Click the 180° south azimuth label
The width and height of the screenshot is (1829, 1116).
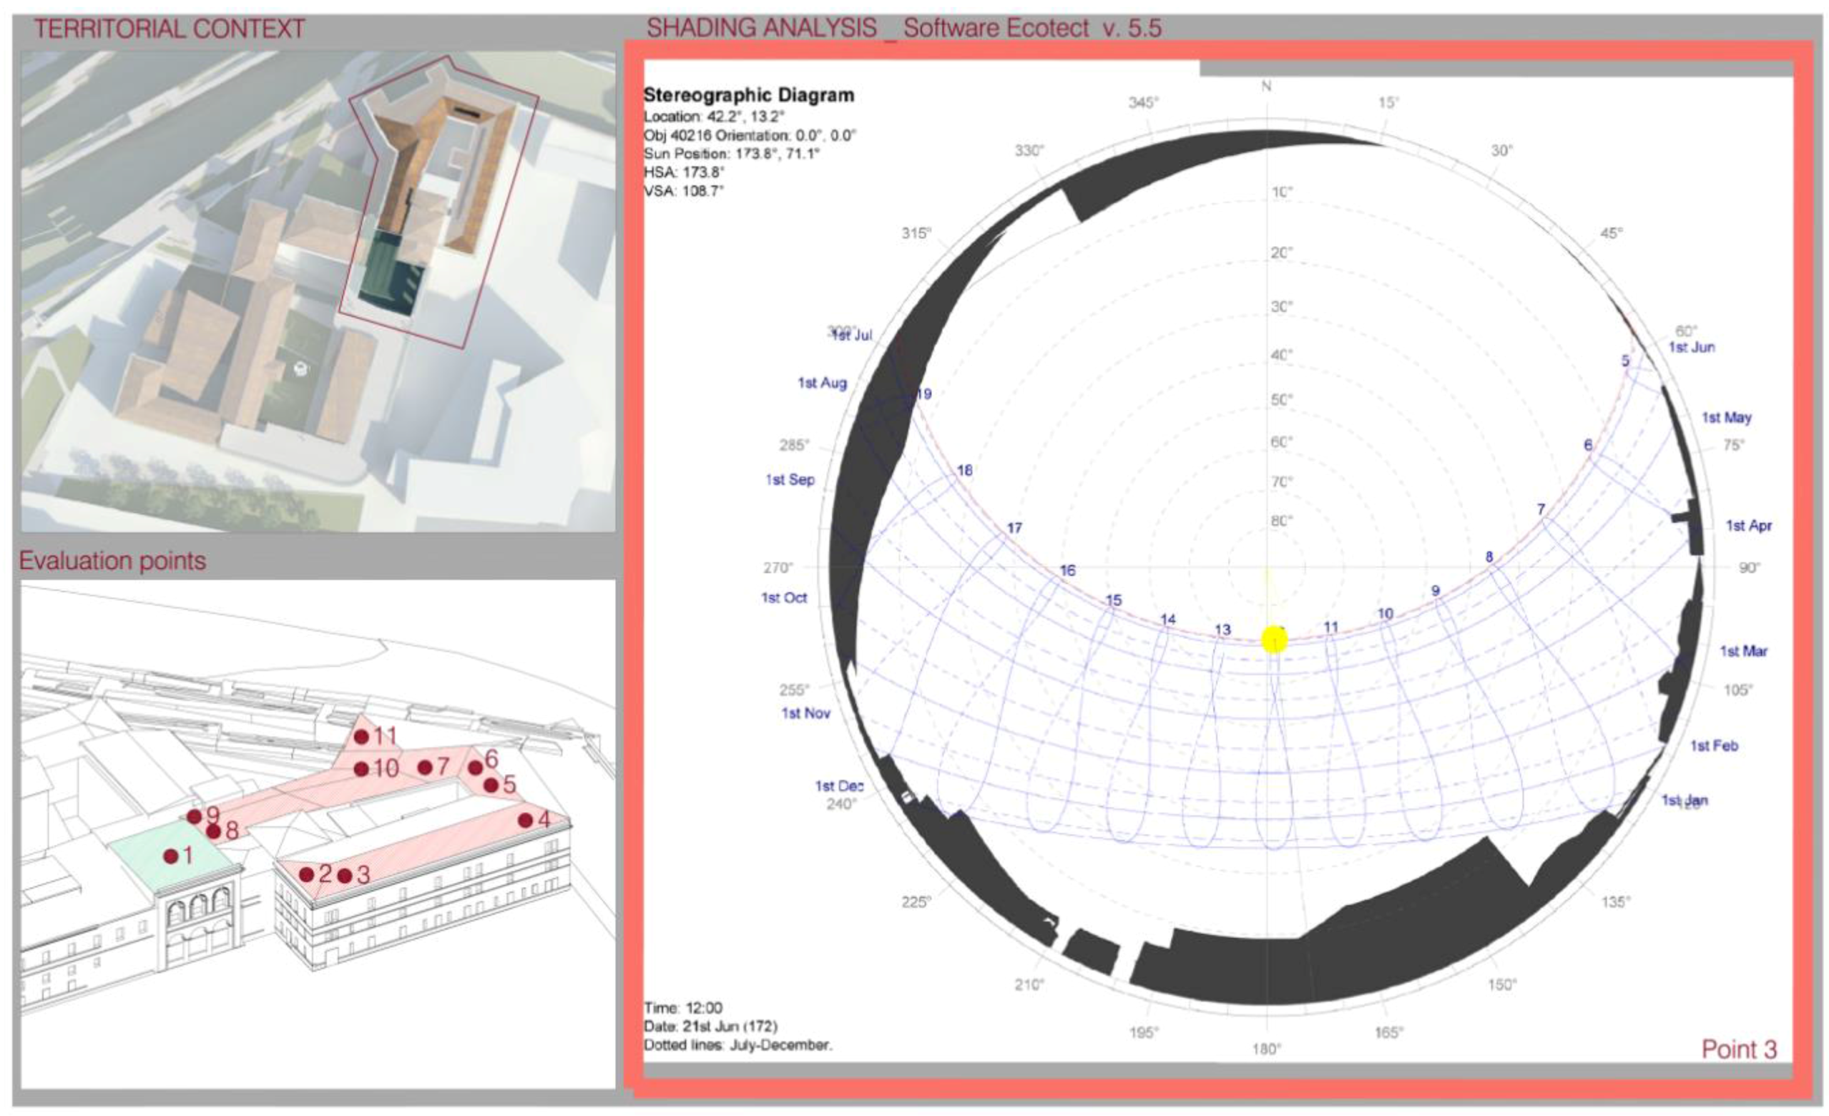point(1266,1048)
